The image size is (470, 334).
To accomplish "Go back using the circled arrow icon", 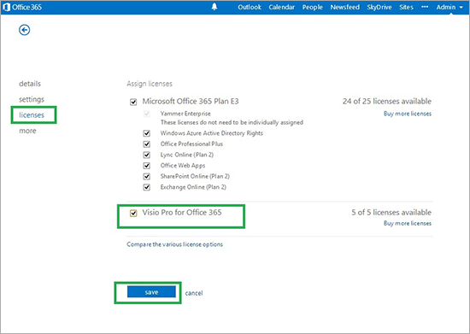I will tap(24, 30).
